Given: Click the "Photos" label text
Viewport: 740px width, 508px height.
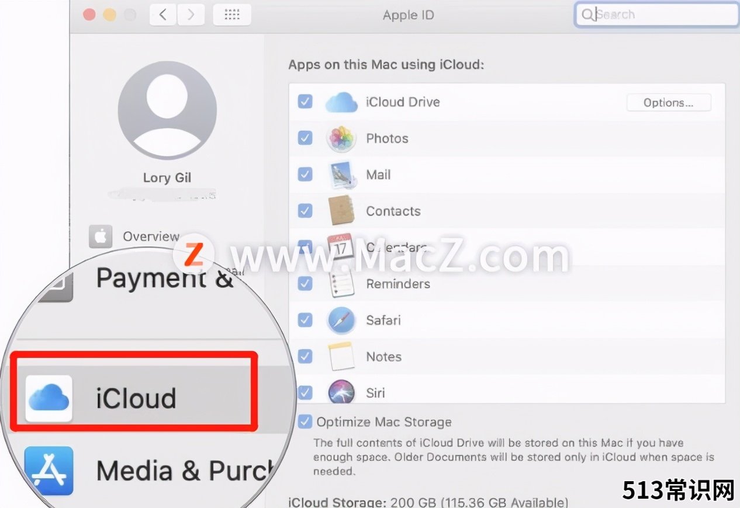Looking at the screenshot, I should coord(387,138).
